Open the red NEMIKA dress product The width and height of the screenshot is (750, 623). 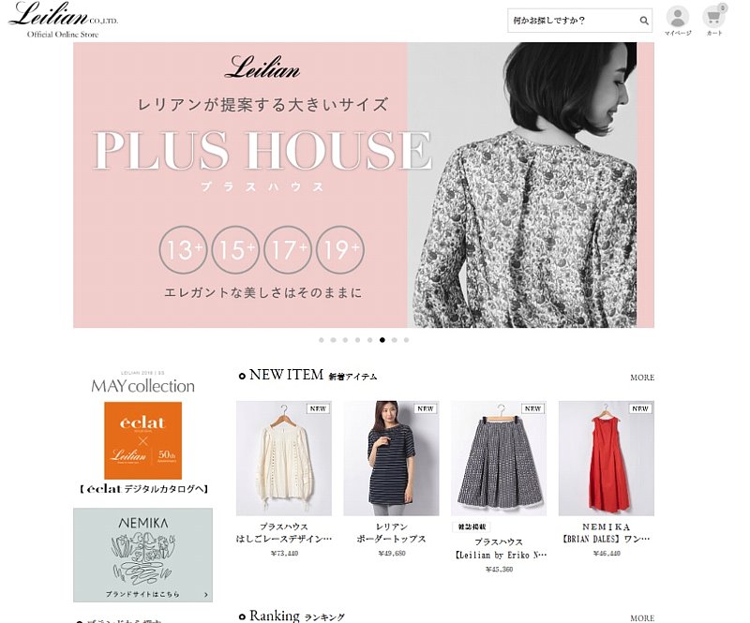606,458
